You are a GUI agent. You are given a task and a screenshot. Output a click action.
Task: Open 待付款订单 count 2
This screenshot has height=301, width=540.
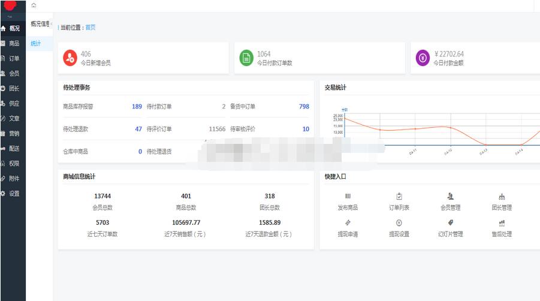coord(224,106)
